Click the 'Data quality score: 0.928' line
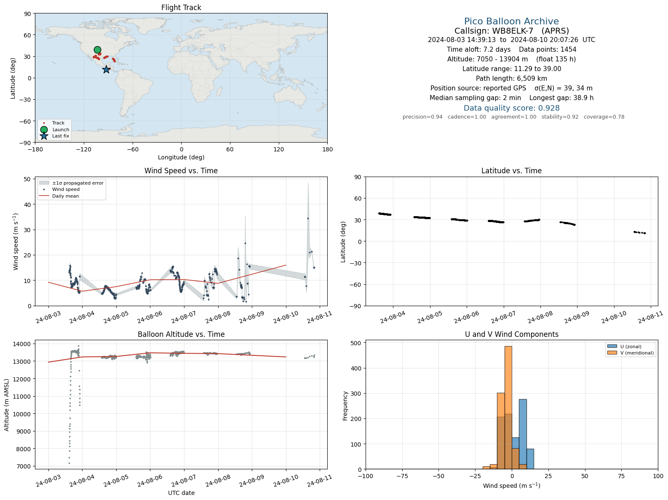Image resolution: width=668 pixels, height=500 pixels. click(511, 108)
